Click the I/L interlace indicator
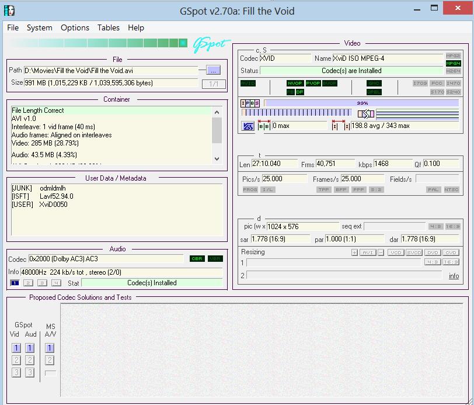 (x=268, y=190)
